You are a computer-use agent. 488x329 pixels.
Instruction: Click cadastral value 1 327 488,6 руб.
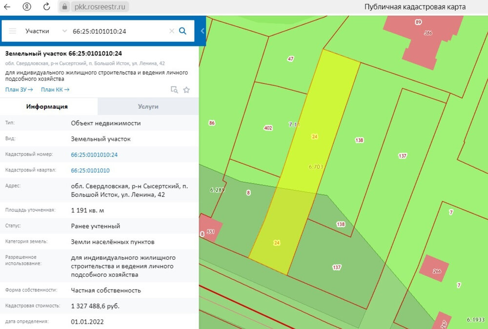click(95, 306)
